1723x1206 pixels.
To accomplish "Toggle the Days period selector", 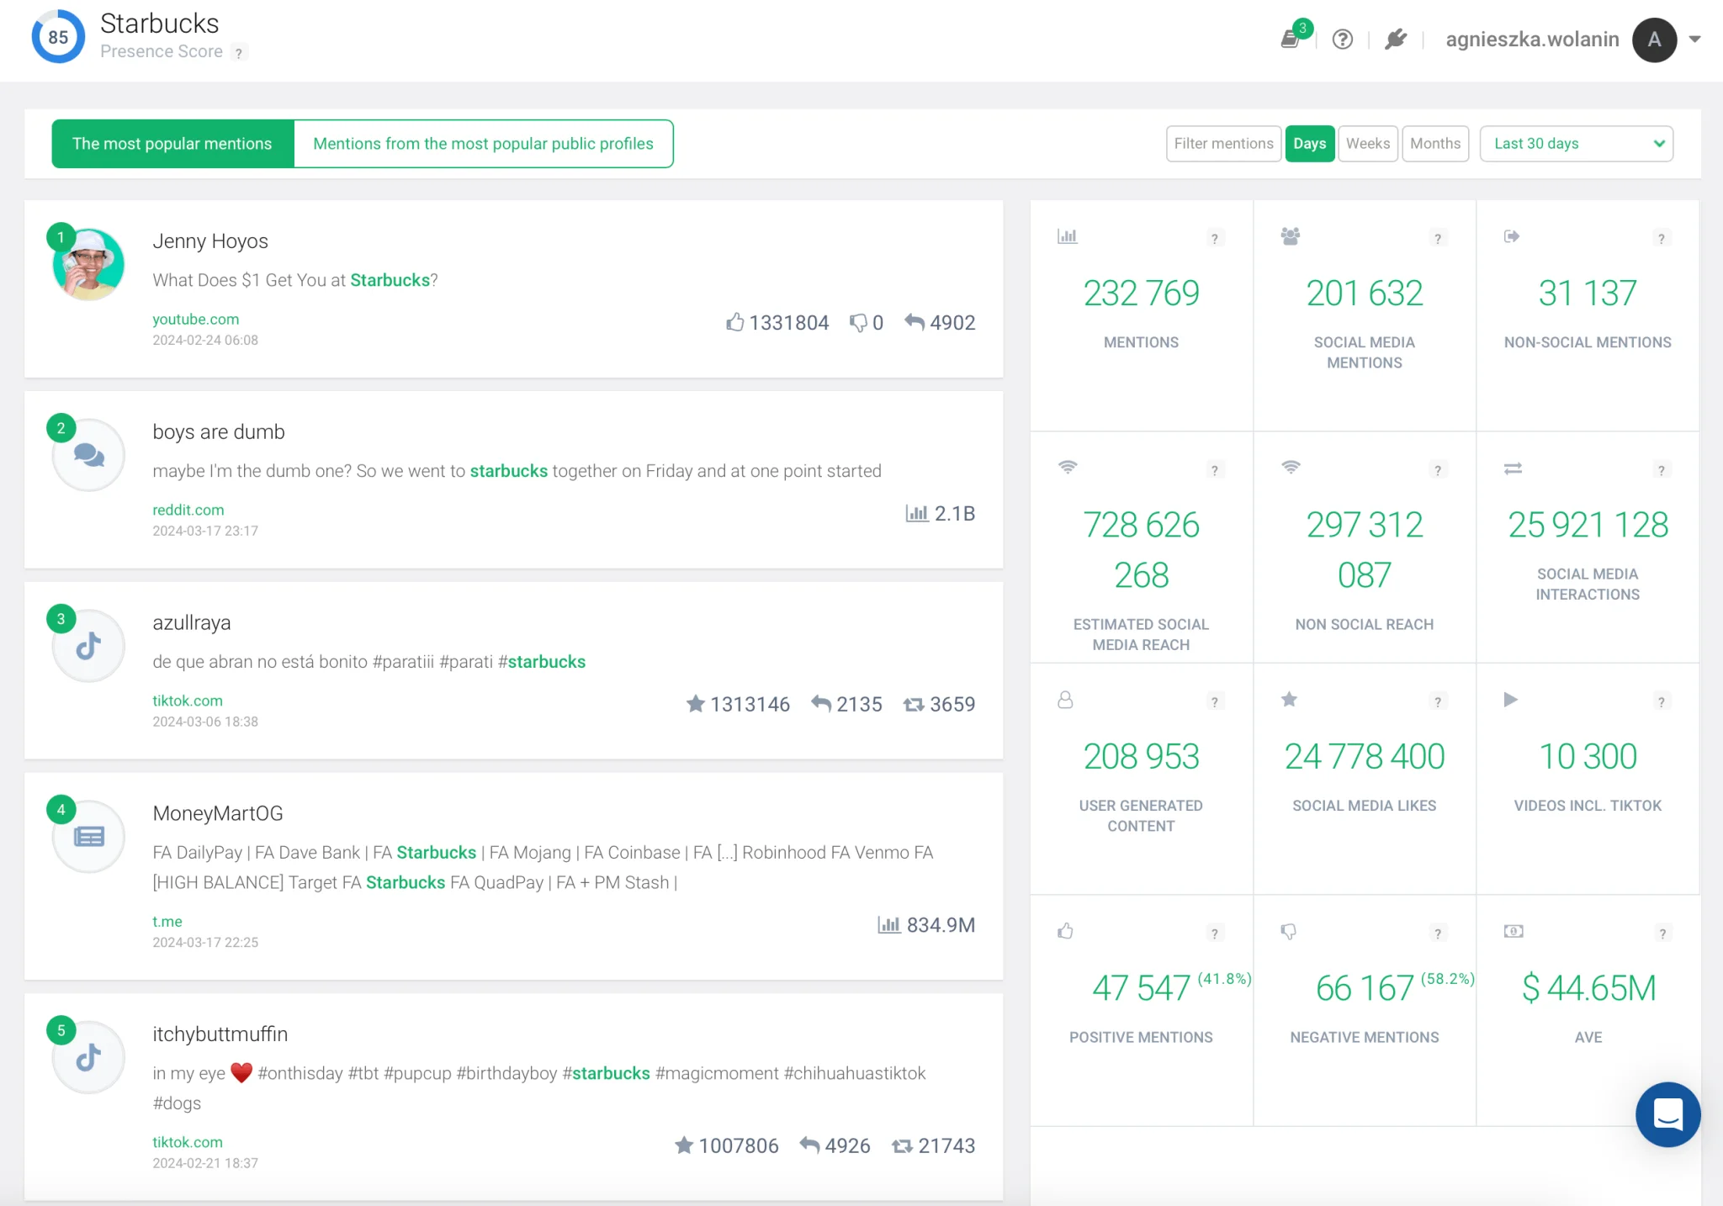I will (1309, 143).
